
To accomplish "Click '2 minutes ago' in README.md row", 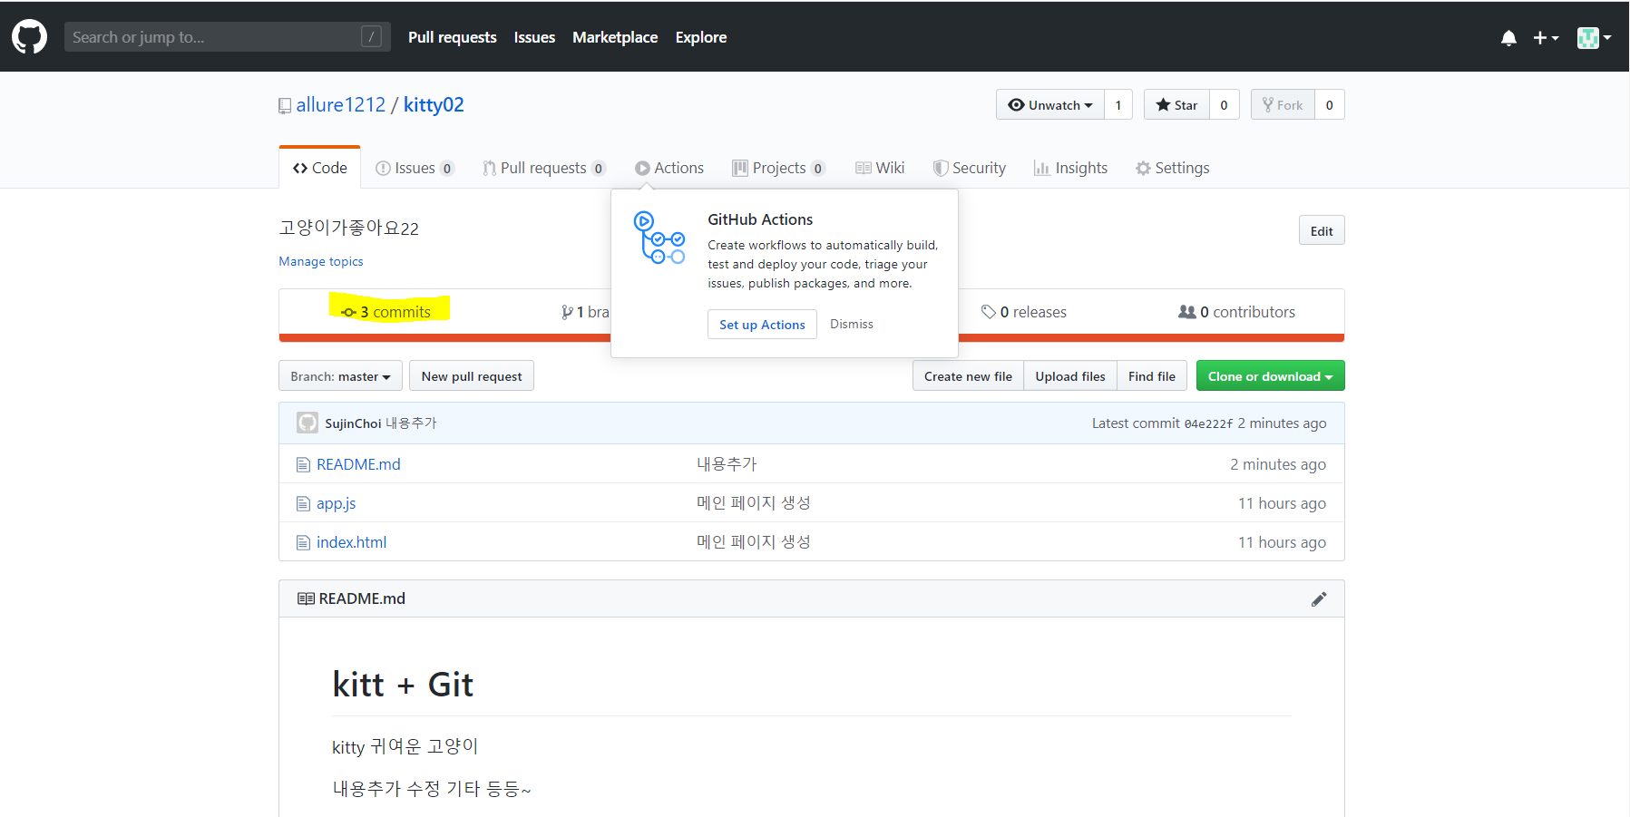I will (x=1277, y=464).
